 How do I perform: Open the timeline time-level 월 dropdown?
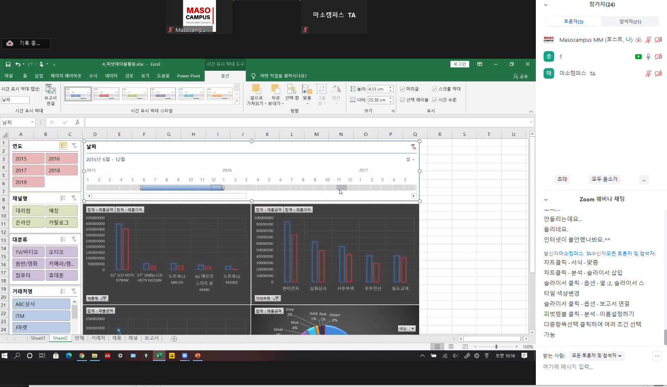tap(410, 160)
